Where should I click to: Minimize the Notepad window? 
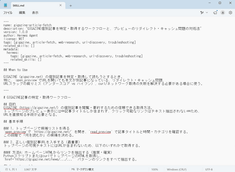pyautogui.click(x=209, y=3)
